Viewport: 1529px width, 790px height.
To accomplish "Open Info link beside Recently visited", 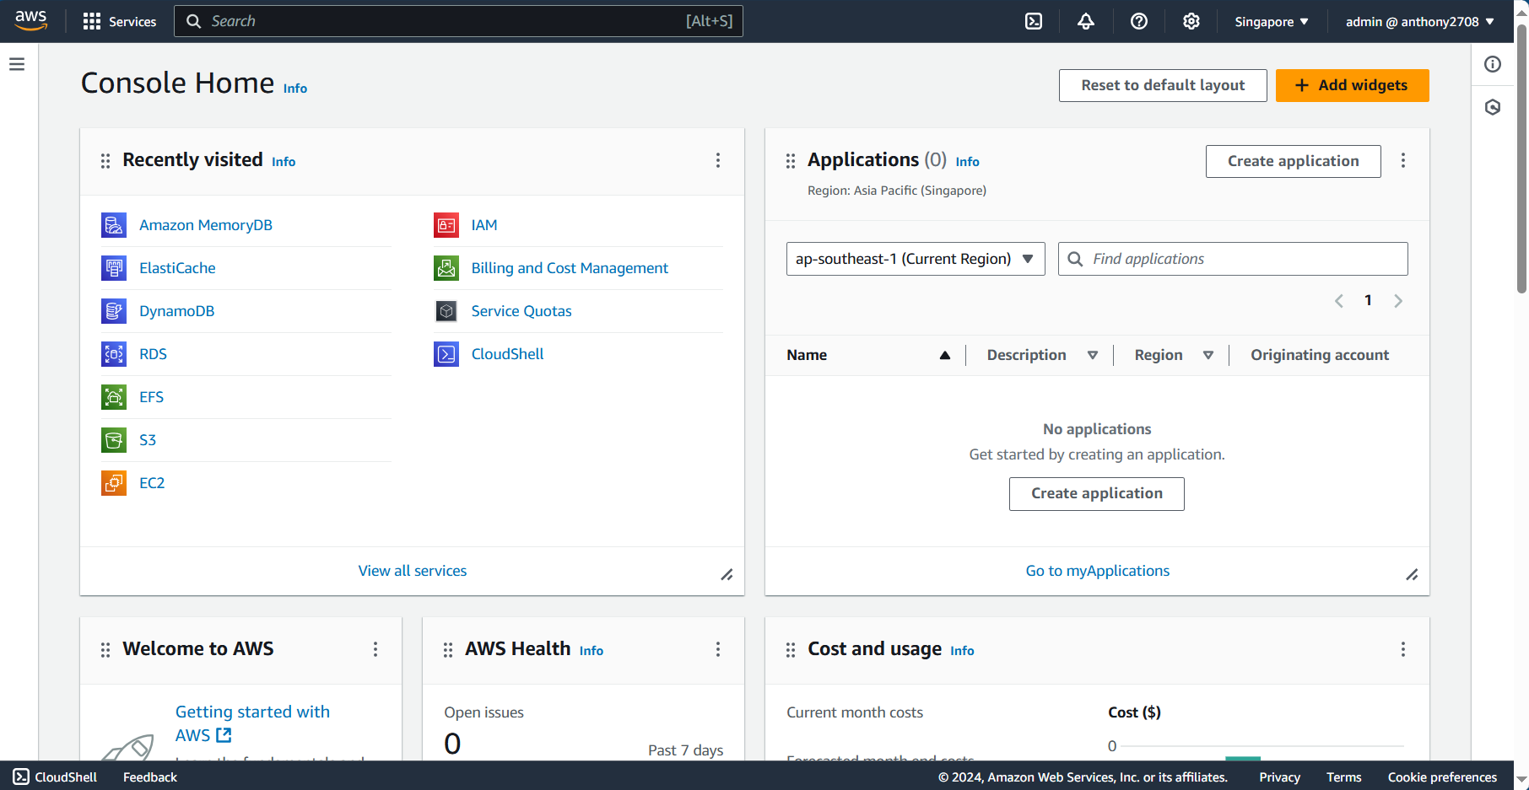I will tap(284, 162).
